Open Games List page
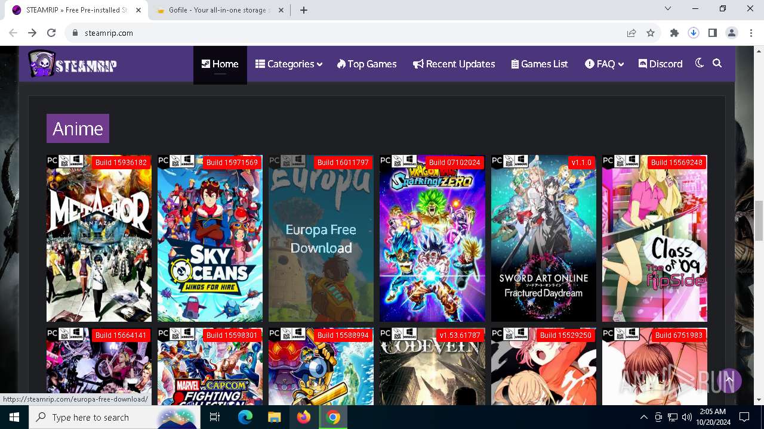 click(x=540, y=64)
